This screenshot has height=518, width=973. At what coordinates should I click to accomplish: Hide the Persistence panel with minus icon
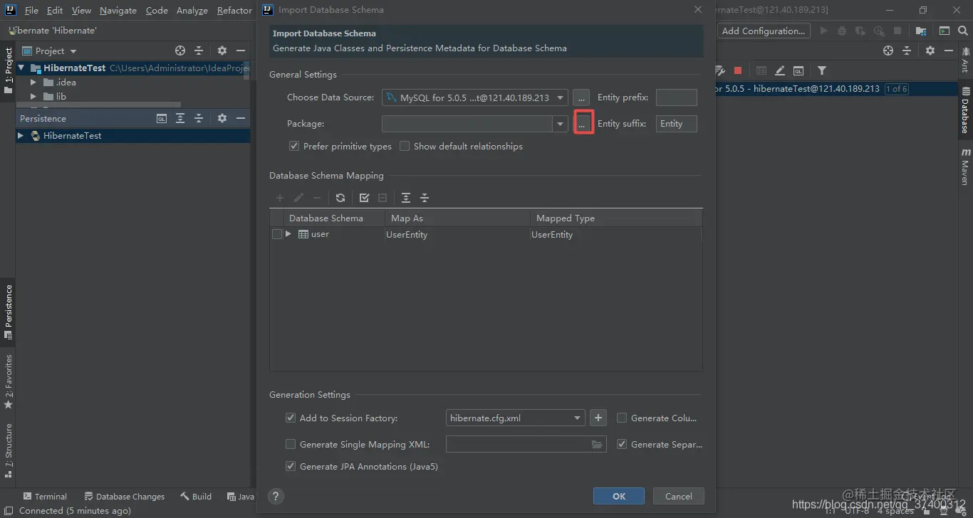241,118
